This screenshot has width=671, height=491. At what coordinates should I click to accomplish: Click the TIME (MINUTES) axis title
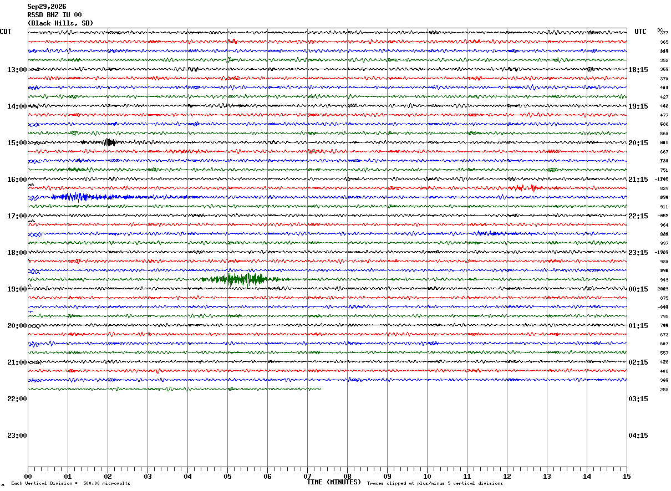334,482
